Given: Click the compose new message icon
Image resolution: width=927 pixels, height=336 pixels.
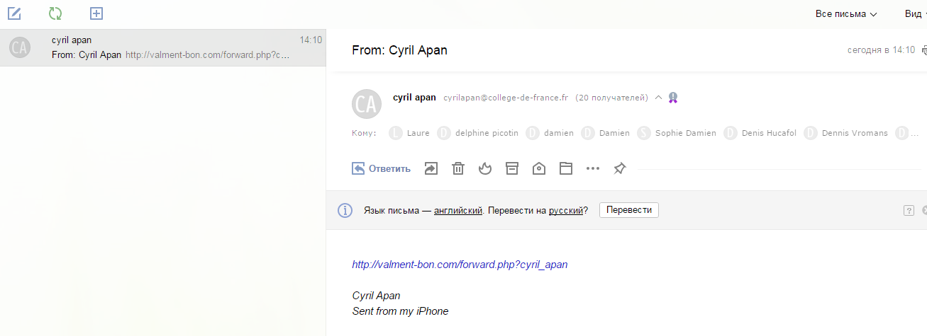Looking at the screenshot, I should (14, 13).
